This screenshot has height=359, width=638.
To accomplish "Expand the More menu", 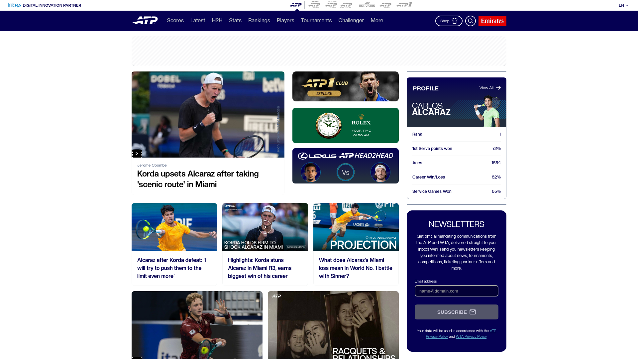I will 377,20.
